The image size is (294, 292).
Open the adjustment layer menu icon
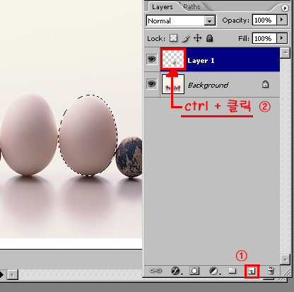click(215, 271)
